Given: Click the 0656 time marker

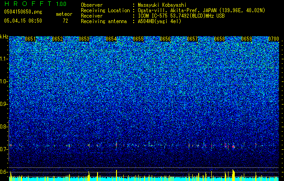Looking at the screenshot, I should click(x=165, y=39).
